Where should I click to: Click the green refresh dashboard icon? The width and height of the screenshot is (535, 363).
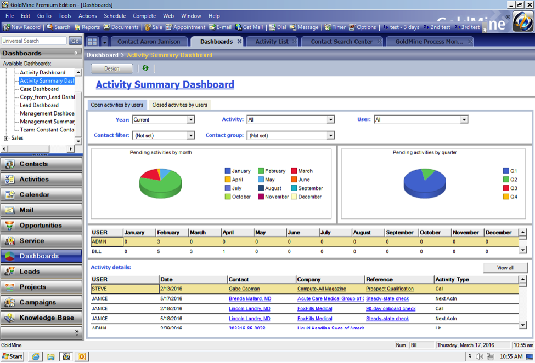click(145, 68)
